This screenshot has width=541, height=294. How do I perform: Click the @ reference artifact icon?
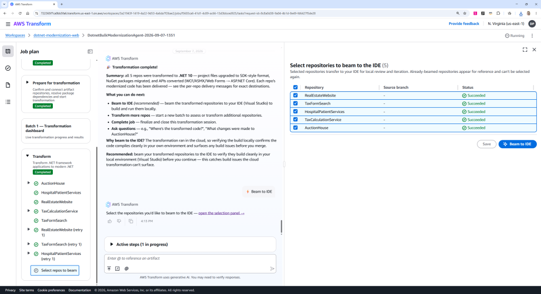[x=126, y=269]
